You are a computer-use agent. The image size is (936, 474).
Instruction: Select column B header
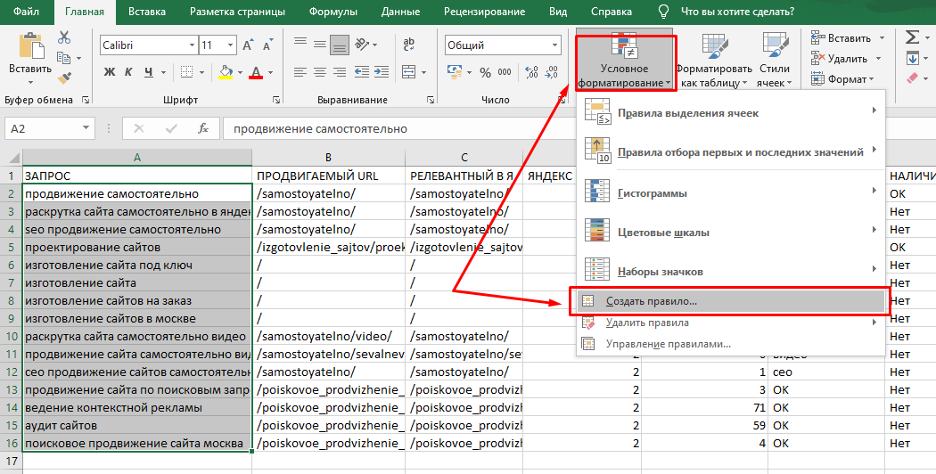[328, 158]
